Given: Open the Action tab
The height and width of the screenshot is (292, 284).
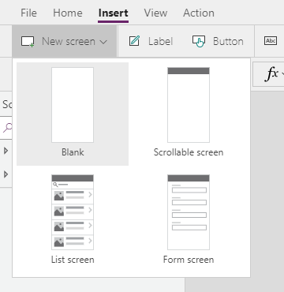Looking at the screenshot, I should pyautogui.click(x=199, y=13).
